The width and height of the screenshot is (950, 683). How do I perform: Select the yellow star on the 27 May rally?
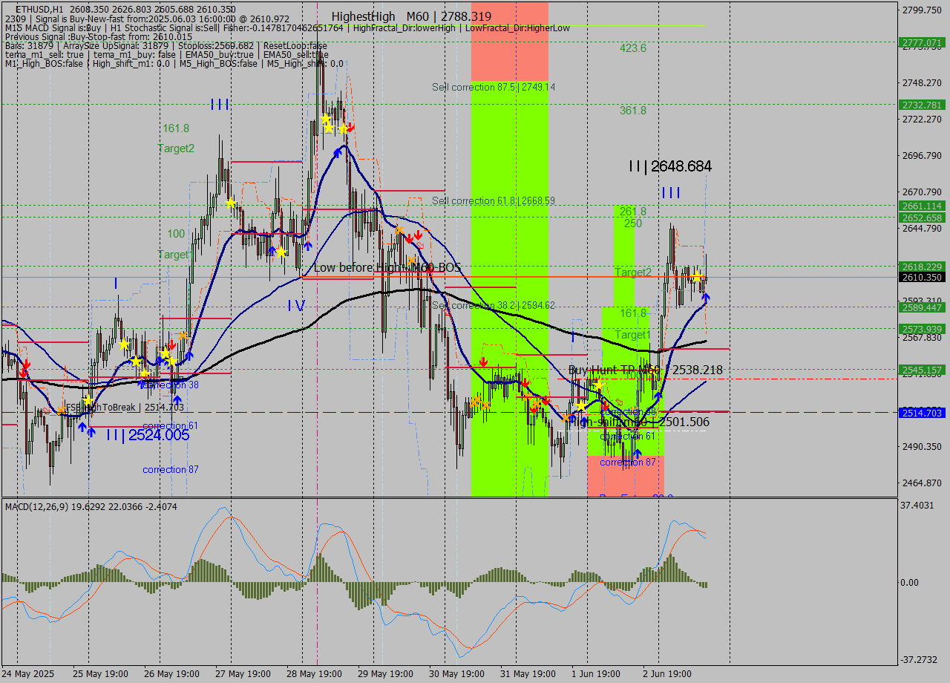[230, 202]
